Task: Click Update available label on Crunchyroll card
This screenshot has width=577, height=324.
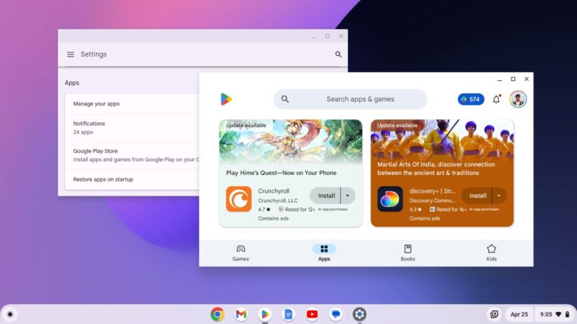Action: tap(246, 126)
